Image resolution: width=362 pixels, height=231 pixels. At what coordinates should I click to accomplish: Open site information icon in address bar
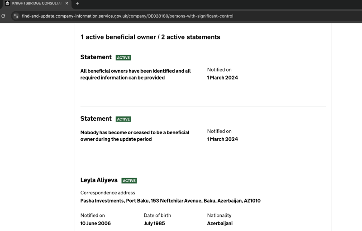coord(16,16)
